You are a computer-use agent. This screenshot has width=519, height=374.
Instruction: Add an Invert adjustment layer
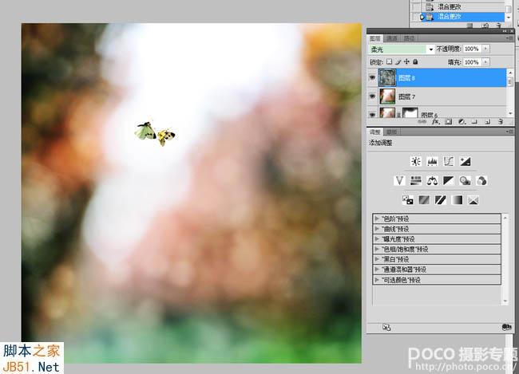coord(408,200)
